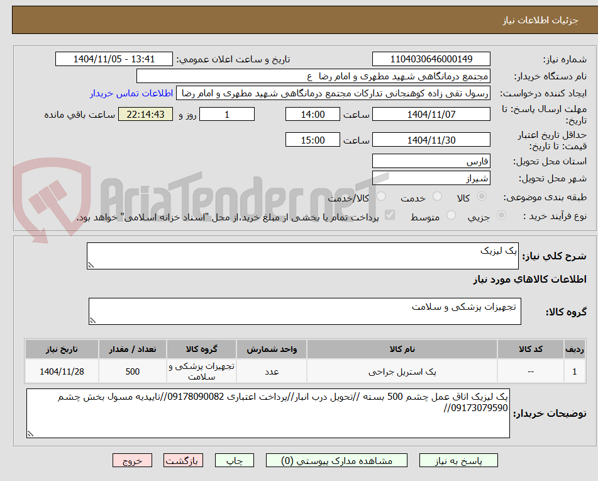Click the request creator field رسول تقی زاده
This screenshot has height=481, width=598.
tap(333, 94)
